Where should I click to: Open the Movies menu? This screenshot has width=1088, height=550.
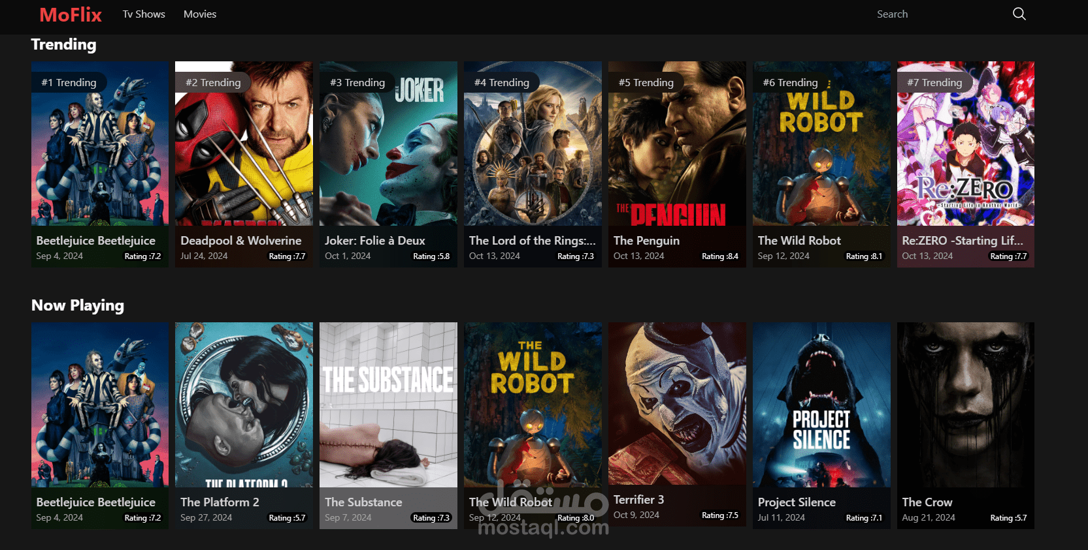pyautogui.click(x=200, y=14)
